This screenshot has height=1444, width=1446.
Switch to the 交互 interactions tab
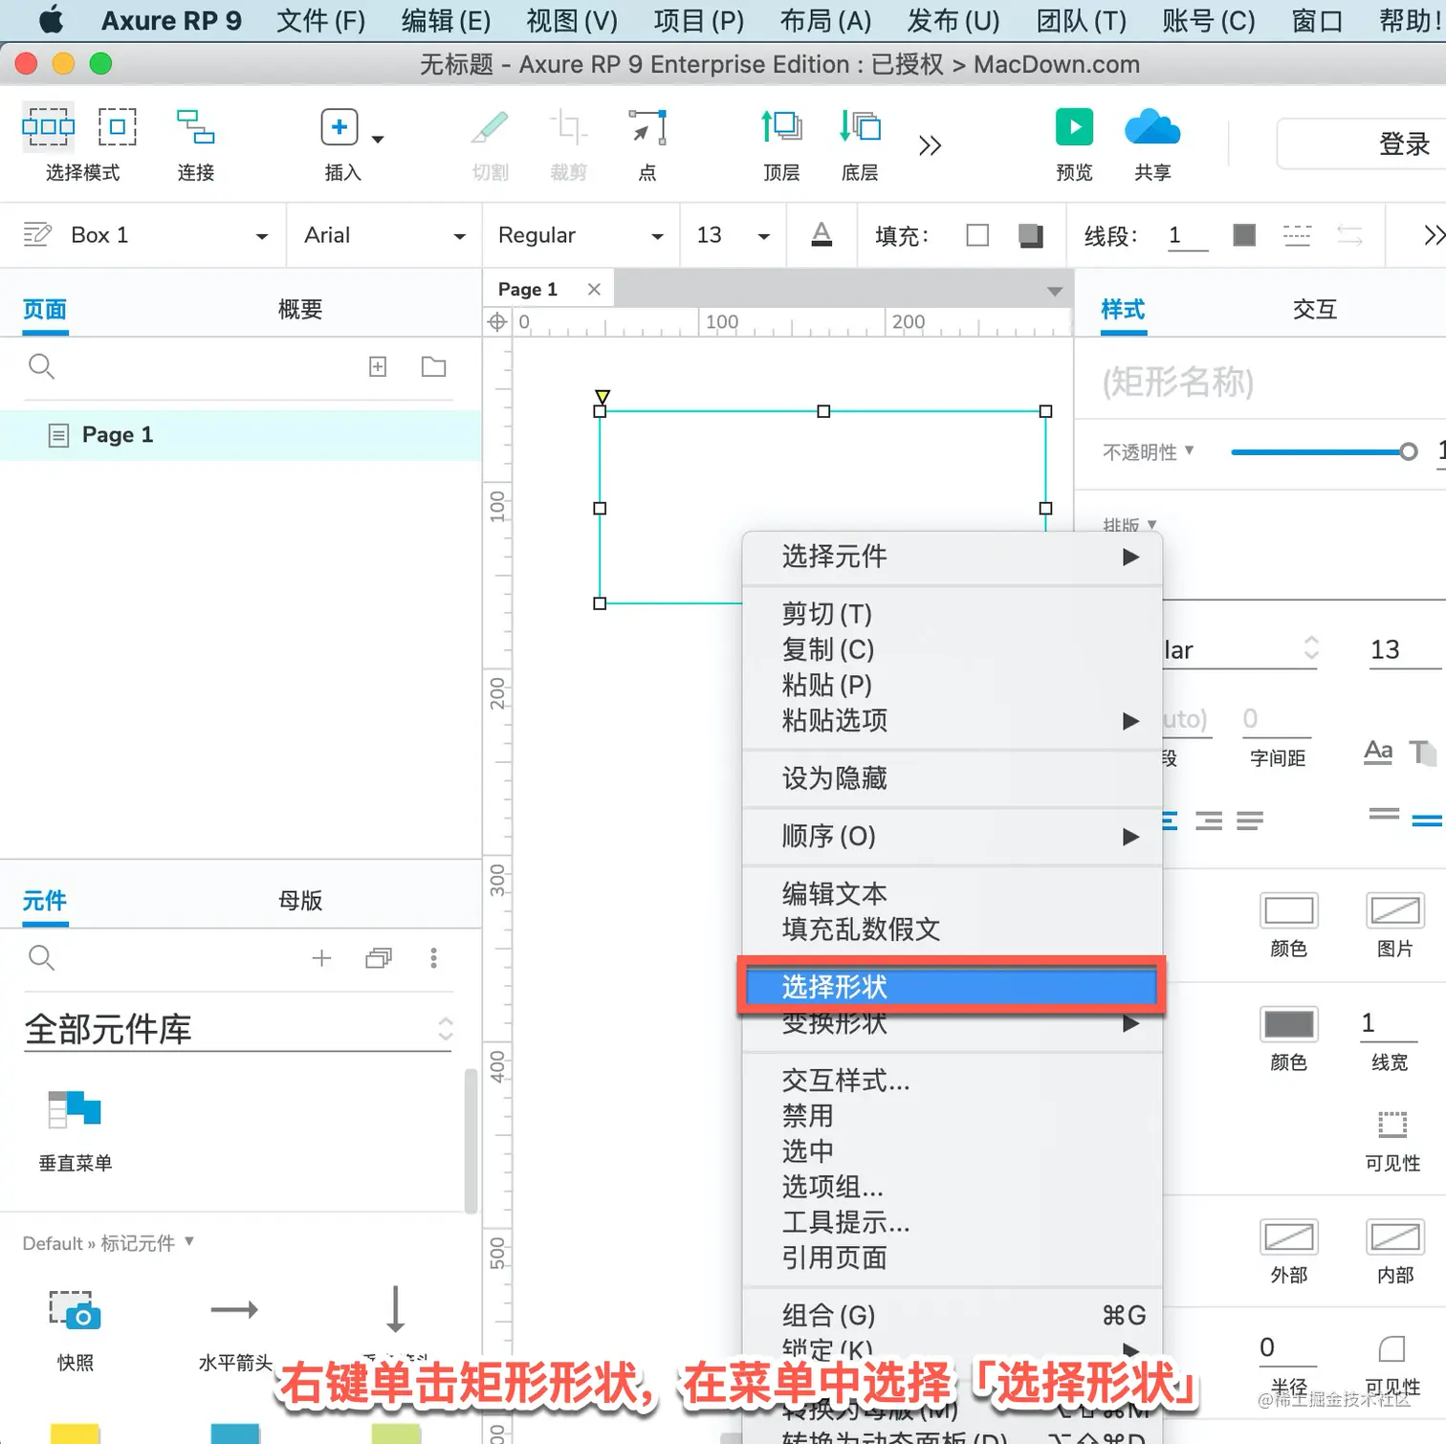pyautogui.click(x=1315, y=310)
